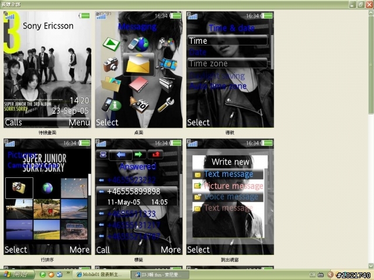This screenshot has width=374, height=280.
Task: Open the yellow field landscape thumbnail
Action: pos(47,229)
